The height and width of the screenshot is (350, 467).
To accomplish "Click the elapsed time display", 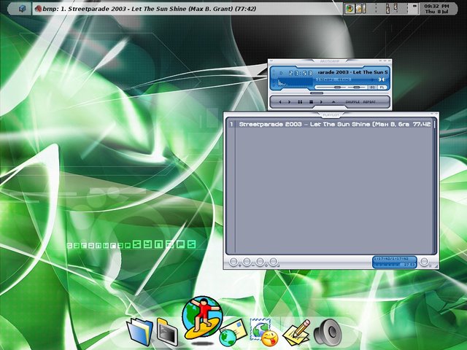I will pyautogui.click(x=300, y=73).
